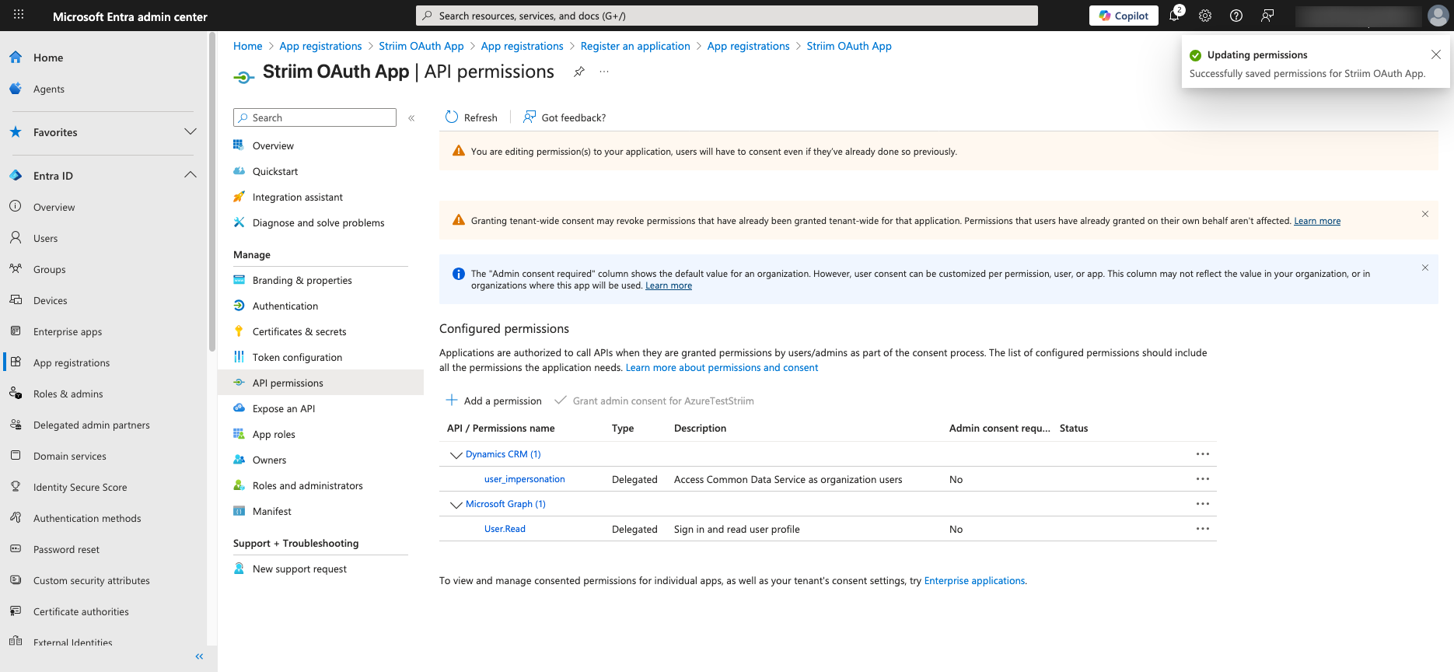
Task: Open Groups in left navigation
Action: (49, 269)
